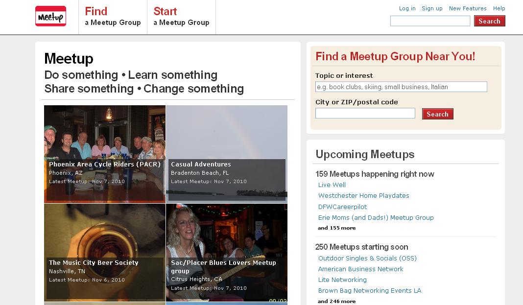Focus the header search input field
This screenshot has height=305, width=523.
click(430, 21)
